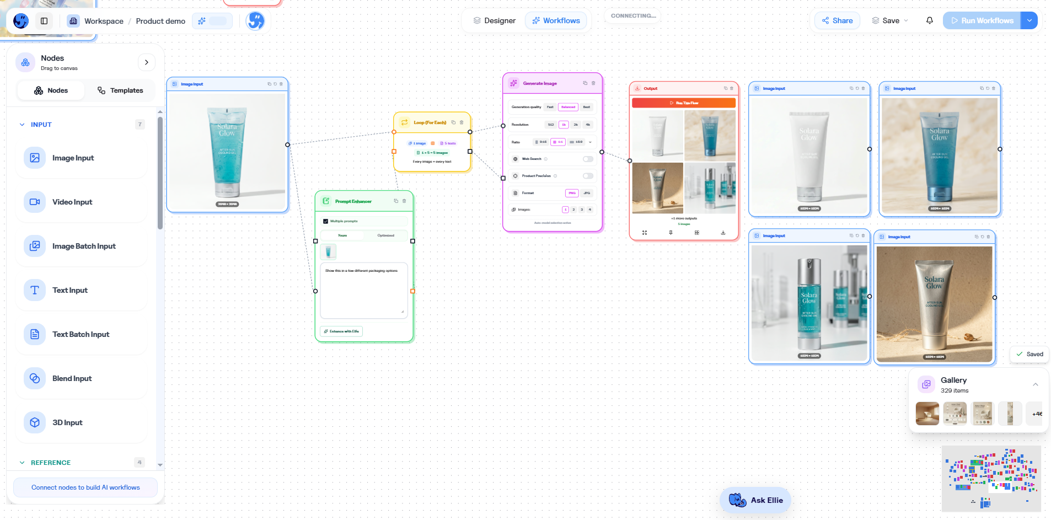Click the pin icon in Output node
Viewport: 1051px width, 520px height.
click(x=671, y=233)
